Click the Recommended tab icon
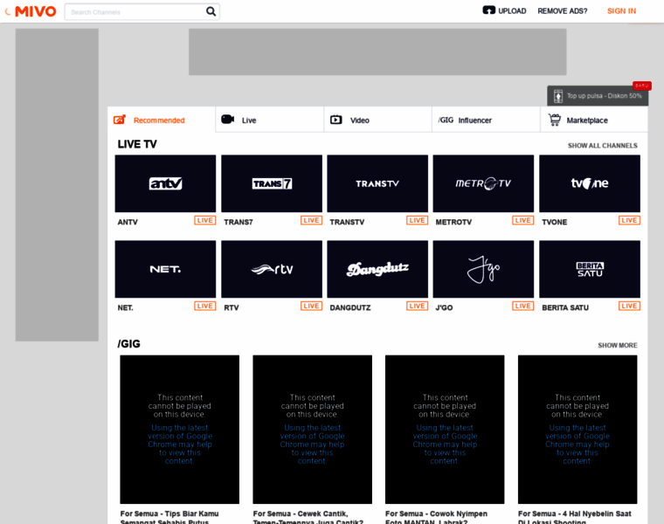664x524 pixels. 120,120
